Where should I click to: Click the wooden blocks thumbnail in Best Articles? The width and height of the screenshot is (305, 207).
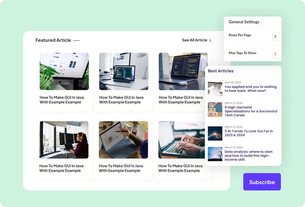point(215,109)
